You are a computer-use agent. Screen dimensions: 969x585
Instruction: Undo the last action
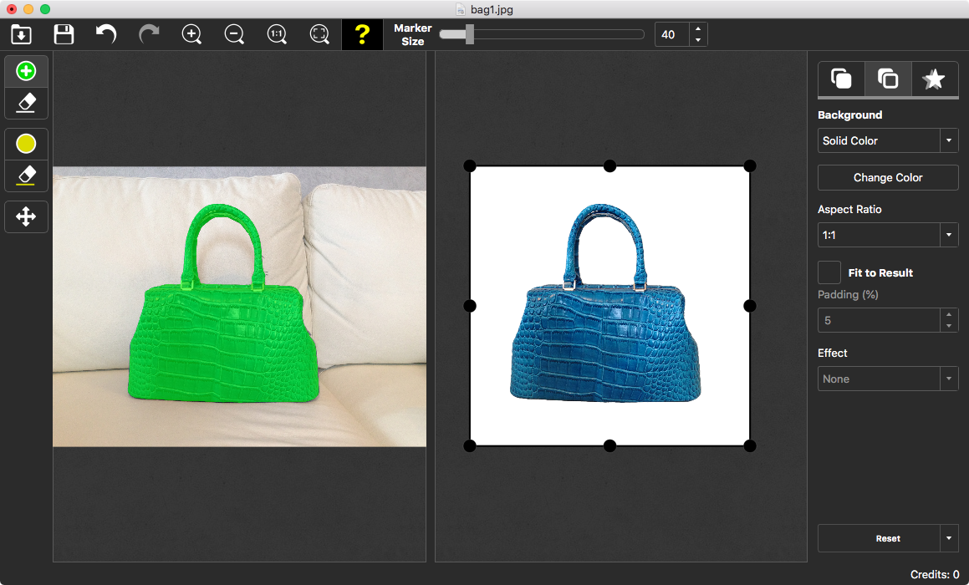click(x=106, y=34)
